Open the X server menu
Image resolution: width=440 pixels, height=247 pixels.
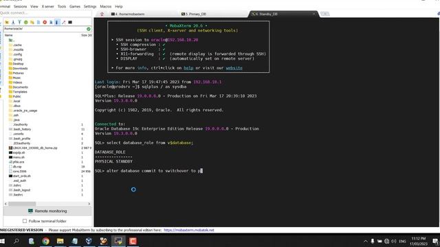click(47, 6)
